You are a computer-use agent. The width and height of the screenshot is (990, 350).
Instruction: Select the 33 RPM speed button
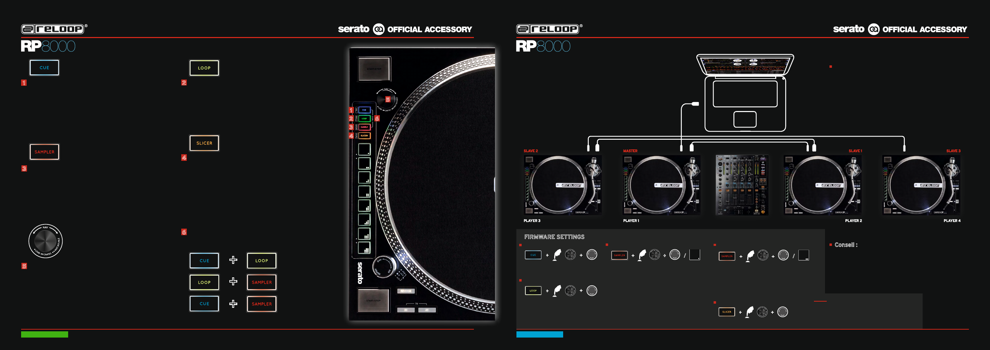pos(406,310)
